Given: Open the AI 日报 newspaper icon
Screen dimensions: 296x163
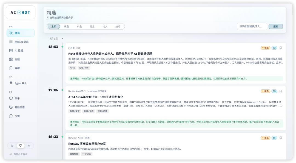Looking at the screenshot, I should tap(11, 51).
